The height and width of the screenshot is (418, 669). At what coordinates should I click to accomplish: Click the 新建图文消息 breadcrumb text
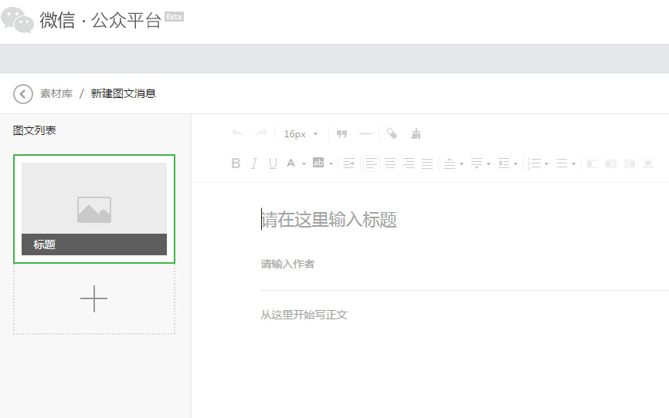(124, 94)
